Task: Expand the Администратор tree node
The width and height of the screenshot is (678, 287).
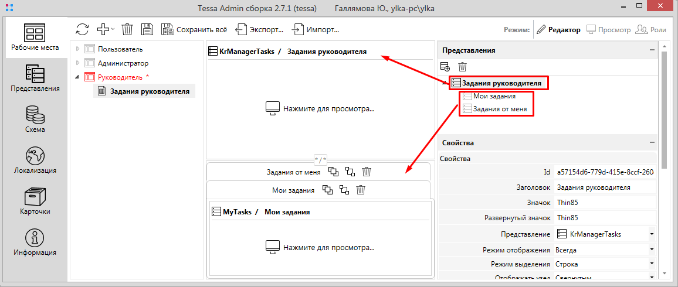Action: [x=77, y=63]
